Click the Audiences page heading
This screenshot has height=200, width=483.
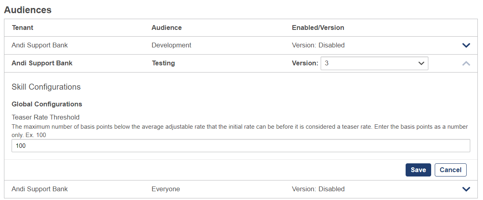pos(28,10)
